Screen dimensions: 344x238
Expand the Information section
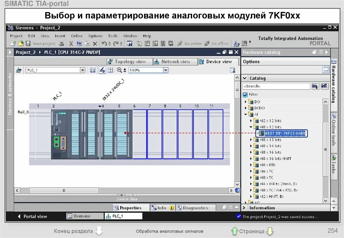244,208
